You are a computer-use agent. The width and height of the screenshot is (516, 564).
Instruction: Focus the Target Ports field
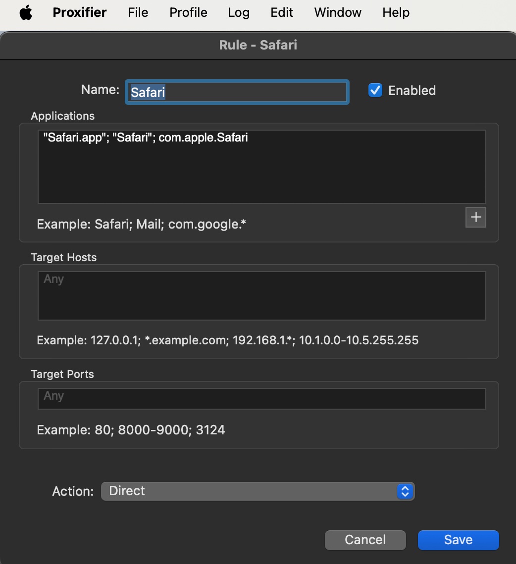[261, 398]
